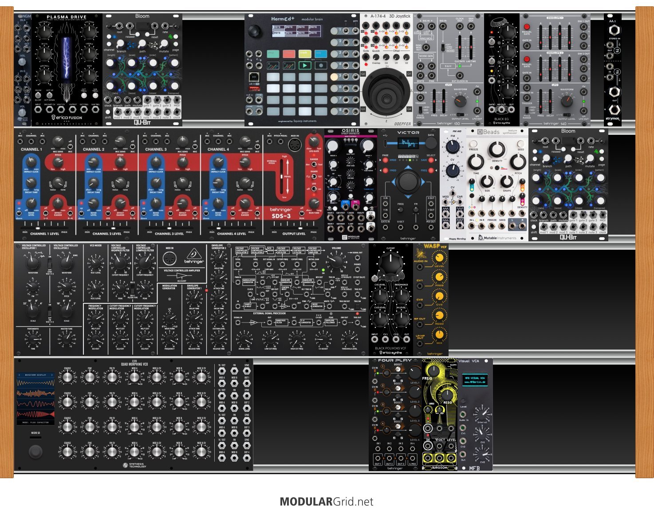
Task: Click the Micro SD slot on the E370
Action: click(35, 437)
